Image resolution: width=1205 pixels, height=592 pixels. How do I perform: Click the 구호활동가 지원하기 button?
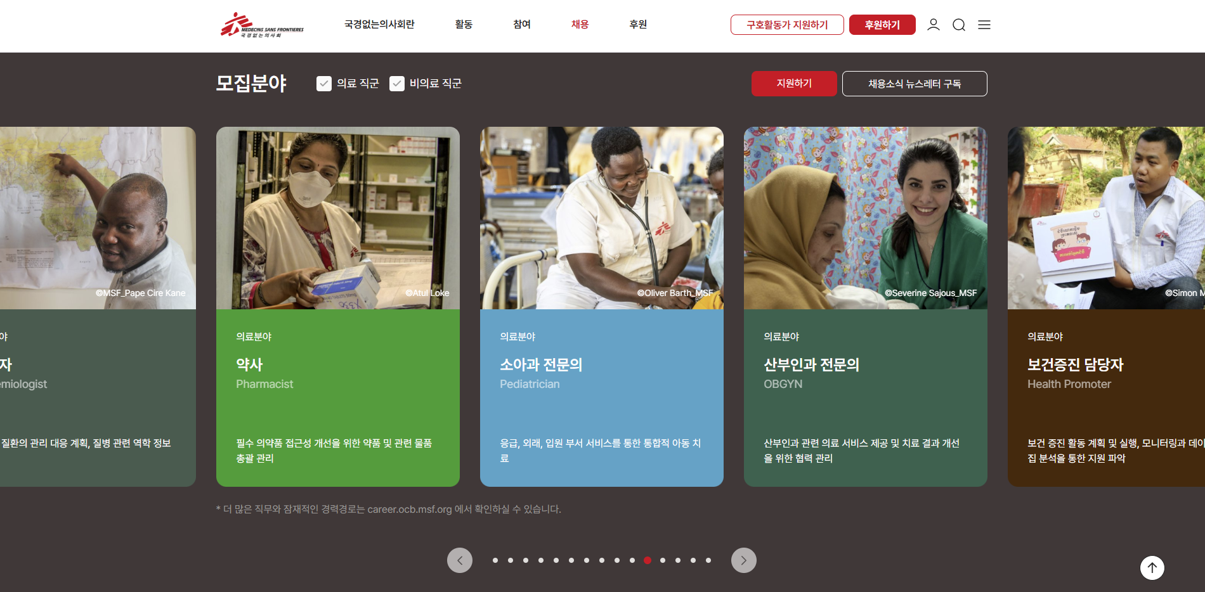[787, 25]
